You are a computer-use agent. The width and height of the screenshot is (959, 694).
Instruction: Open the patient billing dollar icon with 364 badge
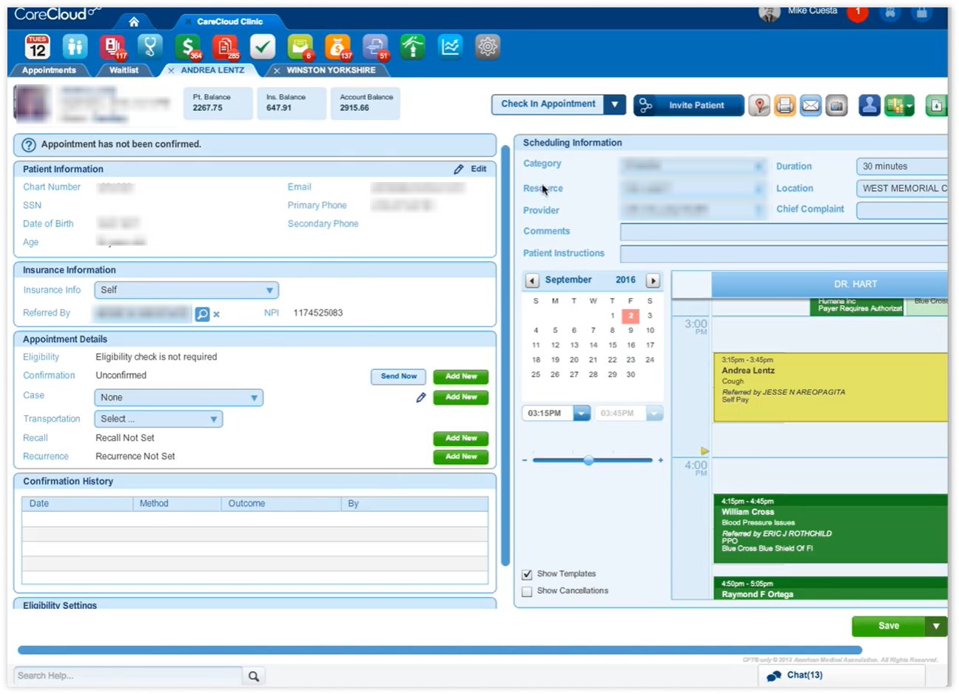coord(188,47)
